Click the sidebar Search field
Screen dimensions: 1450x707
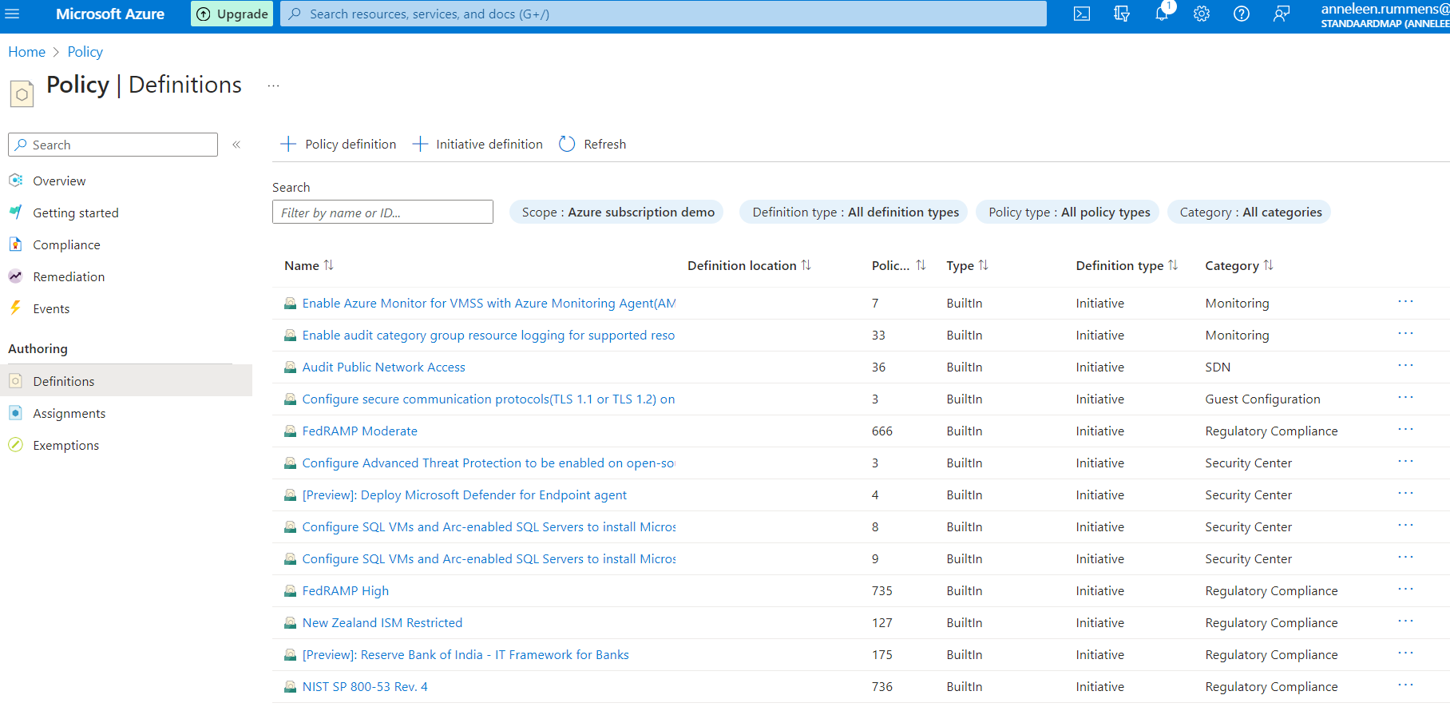click(x=113, y=145)
